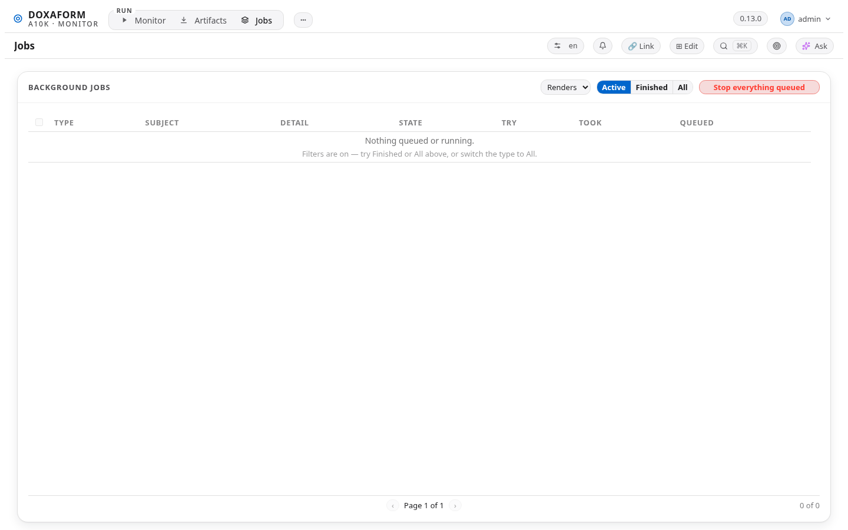This screenshot has width=848, height=530.
Task: Click the target icon in the toolbar
Action: point(777,46)
